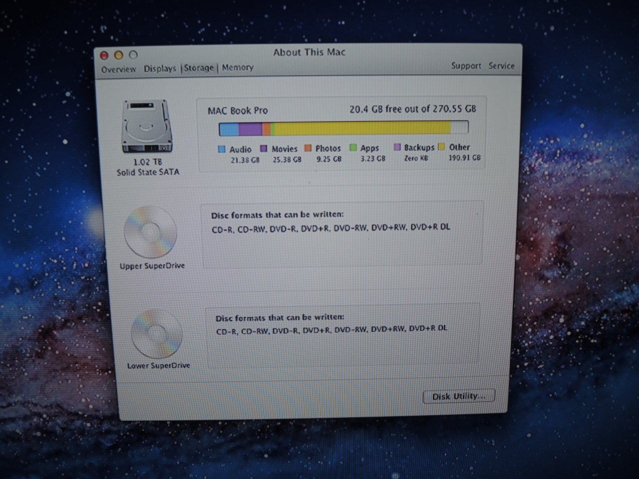Open the Service link
639x479 pixels.
[x=501, y=66]
